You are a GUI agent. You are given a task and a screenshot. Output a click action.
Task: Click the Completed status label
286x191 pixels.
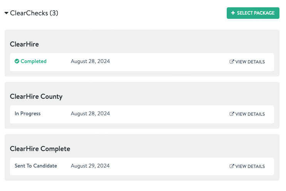pyautogui.click(x=33, y=61)
